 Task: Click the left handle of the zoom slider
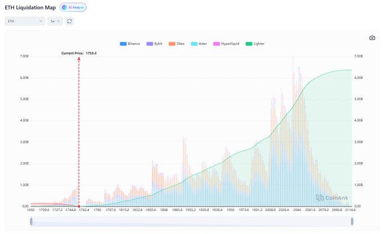click(31, 222)
